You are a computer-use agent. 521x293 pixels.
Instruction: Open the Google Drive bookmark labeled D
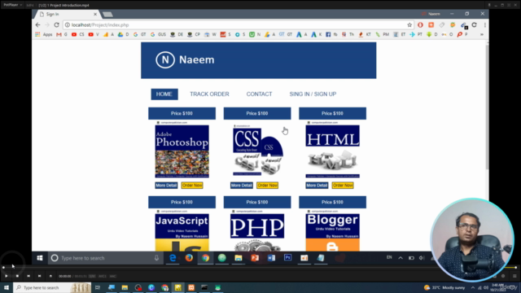(x=123, y=34)
